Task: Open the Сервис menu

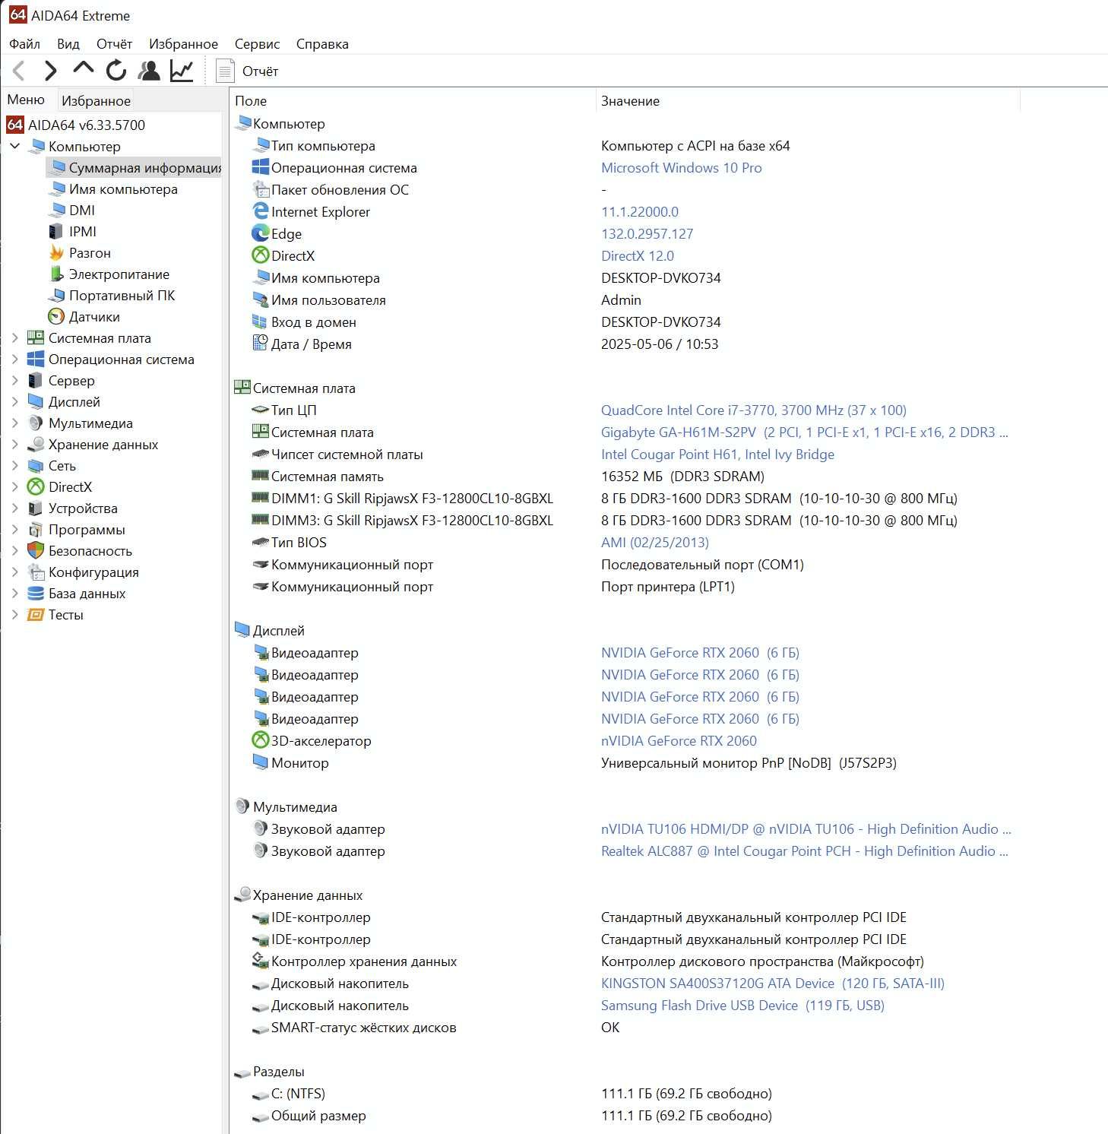Action: pyautogui.click(x=257, y=43)
